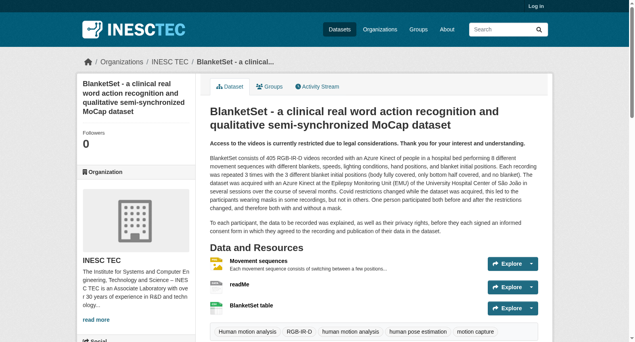Open the BlanketSet breadcrumb link
Image resolution: width=635 pixels, height=342 pixels.
[235, 62]
